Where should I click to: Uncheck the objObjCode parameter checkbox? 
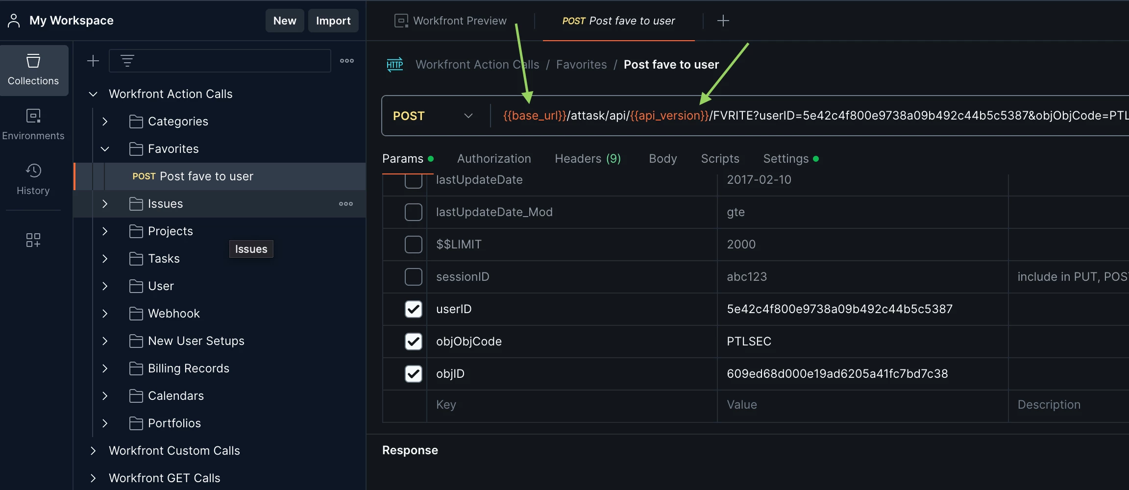414,342
